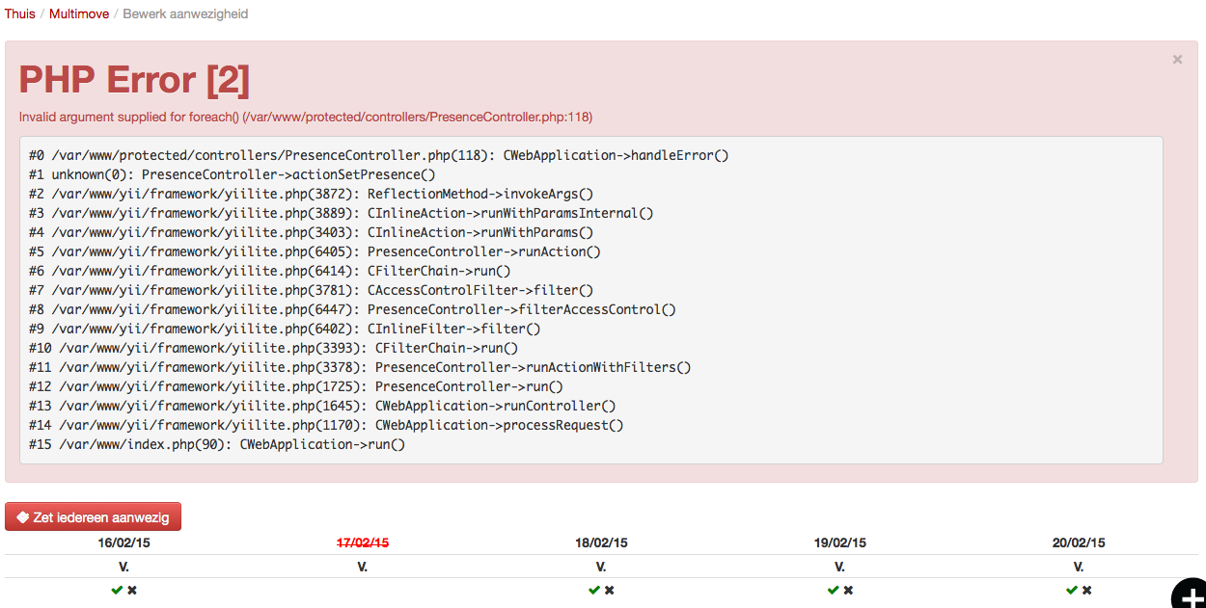The width and height of the screenshot is (1206, 608).
Task: Click Bewerk aanwezigheid breadcrumb text
Action: click(x=185, y=14)
